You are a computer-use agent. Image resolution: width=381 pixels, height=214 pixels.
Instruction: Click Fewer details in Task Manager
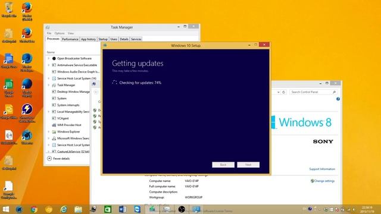[x=58, y=159]
